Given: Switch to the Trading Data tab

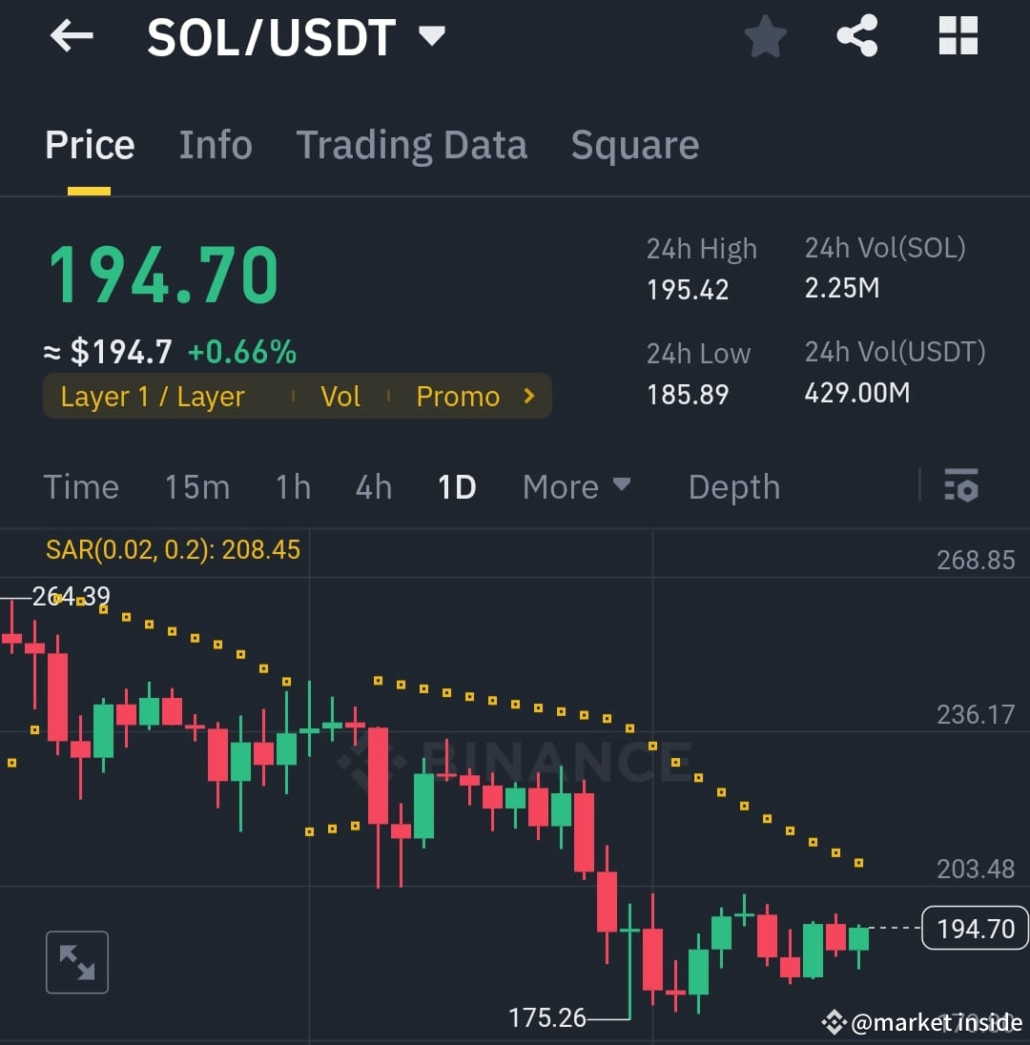Looking at the screenshot, I should click(412, 144).
